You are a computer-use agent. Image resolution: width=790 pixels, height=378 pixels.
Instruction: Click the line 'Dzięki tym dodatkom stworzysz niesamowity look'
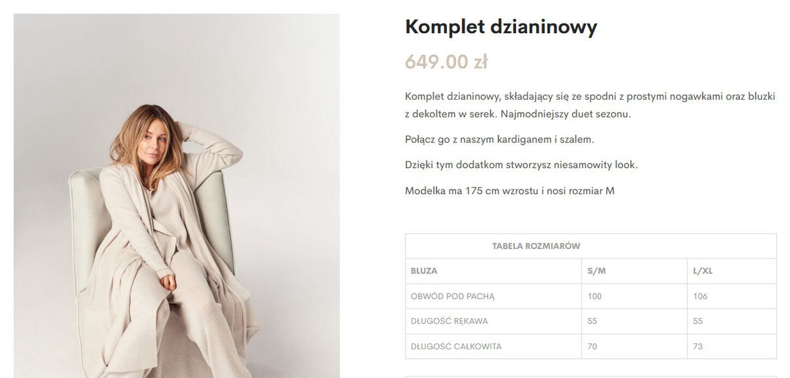click(521, 165)
